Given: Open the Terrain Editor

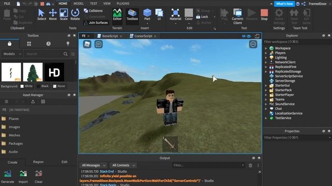Looking at the screenshot, I should (x=117, y=14).
